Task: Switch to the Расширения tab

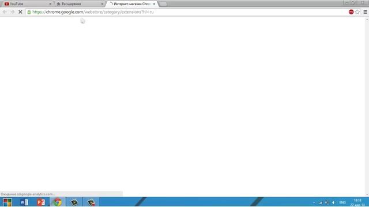Action: tap(80, 4)
